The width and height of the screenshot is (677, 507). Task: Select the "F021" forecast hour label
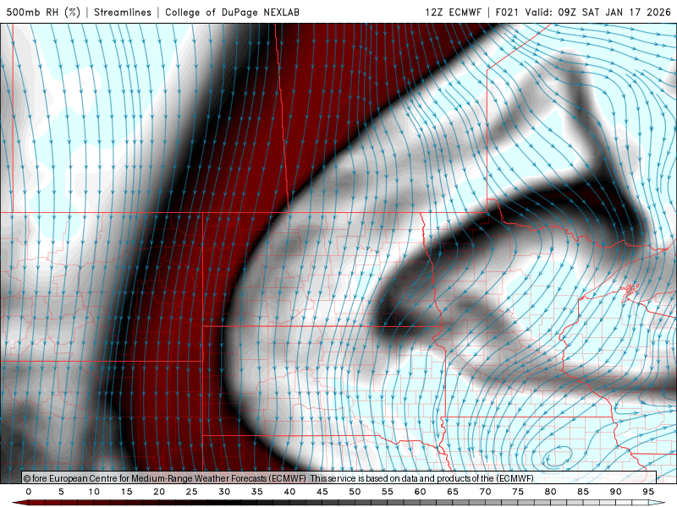tap(507, 12)
